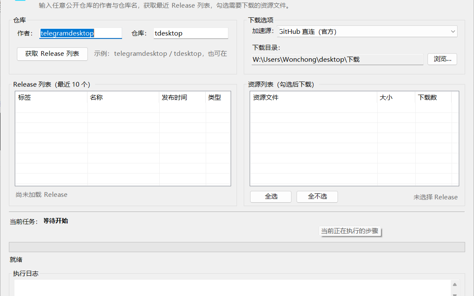Sort by the 名称 column header
Image resolution: width=474 pixels, height=296 pixels.
123,98
